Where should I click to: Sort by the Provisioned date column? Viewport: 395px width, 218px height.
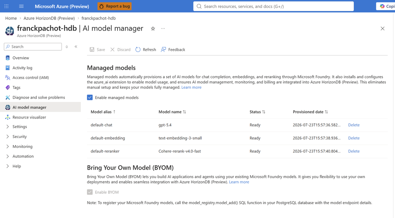pos(310,112)
